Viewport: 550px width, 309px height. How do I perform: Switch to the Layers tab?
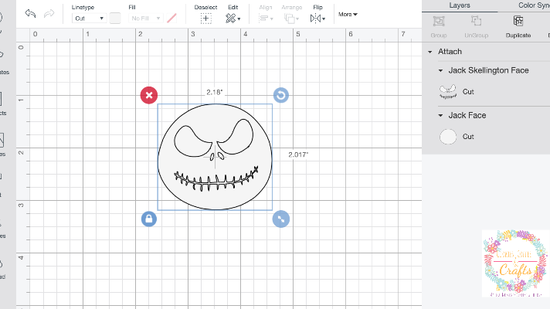pyautogui.click(x=460, y=5)
